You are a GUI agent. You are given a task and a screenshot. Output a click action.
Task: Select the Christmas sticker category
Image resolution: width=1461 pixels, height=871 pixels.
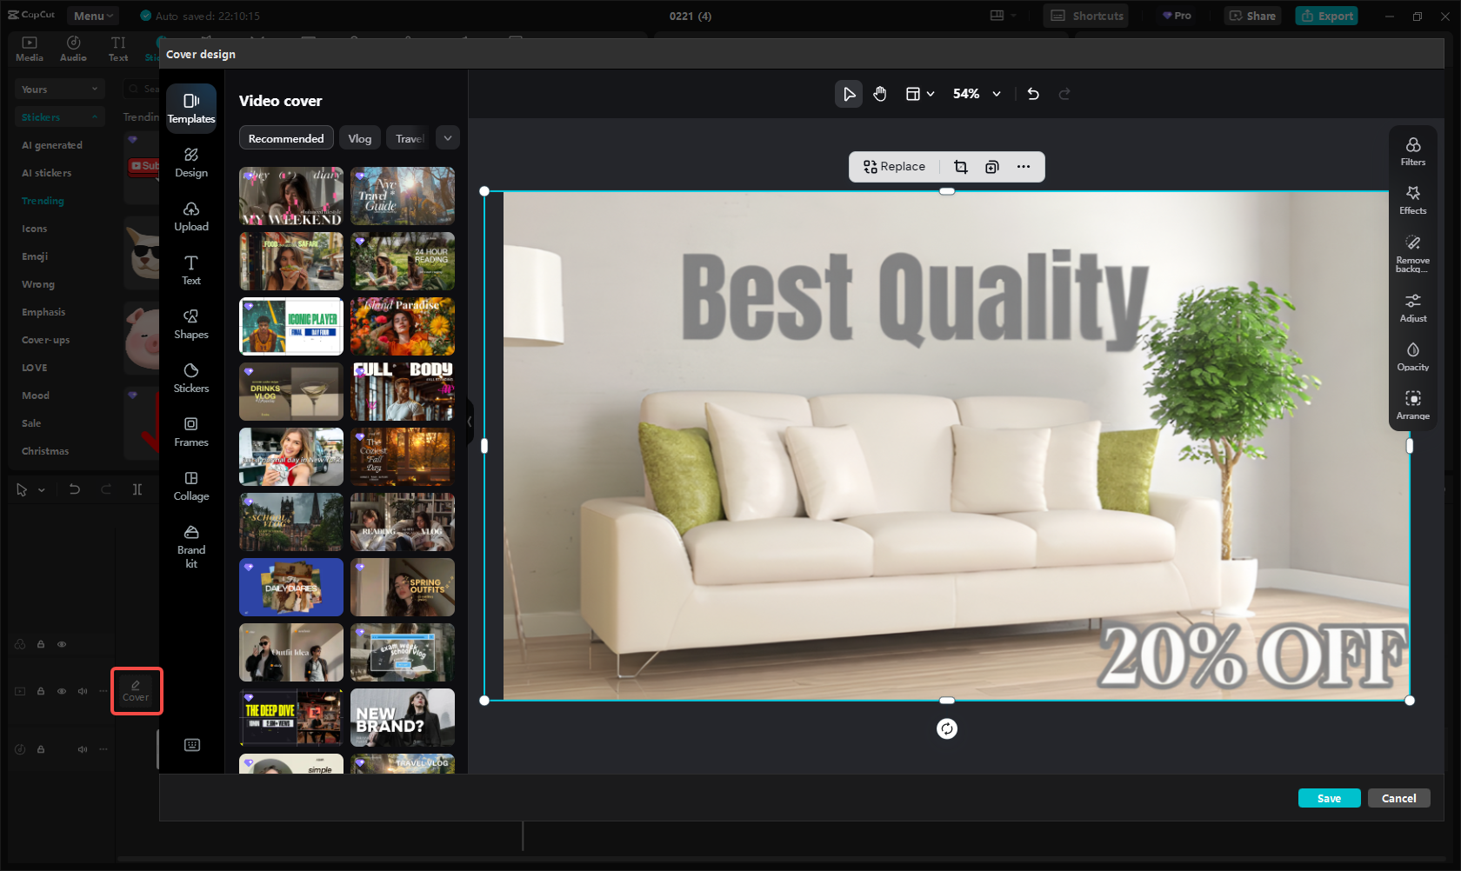(45, 451)
